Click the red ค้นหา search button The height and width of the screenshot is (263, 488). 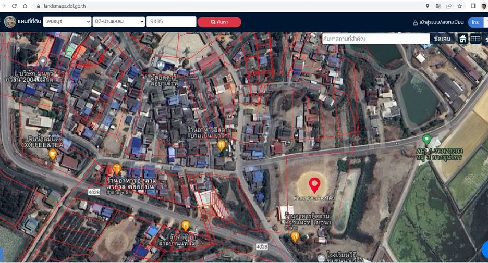pos(219,22)
